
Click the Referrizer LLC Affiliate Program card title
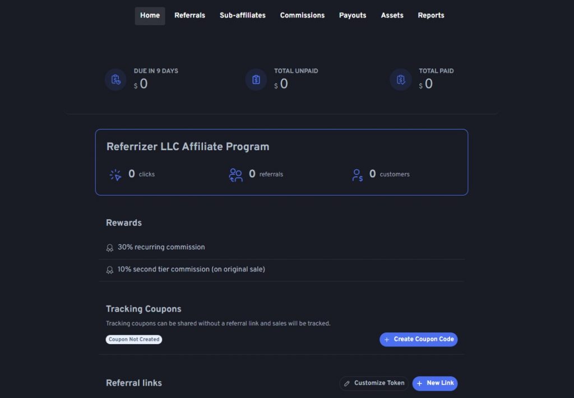click(188, 147)
